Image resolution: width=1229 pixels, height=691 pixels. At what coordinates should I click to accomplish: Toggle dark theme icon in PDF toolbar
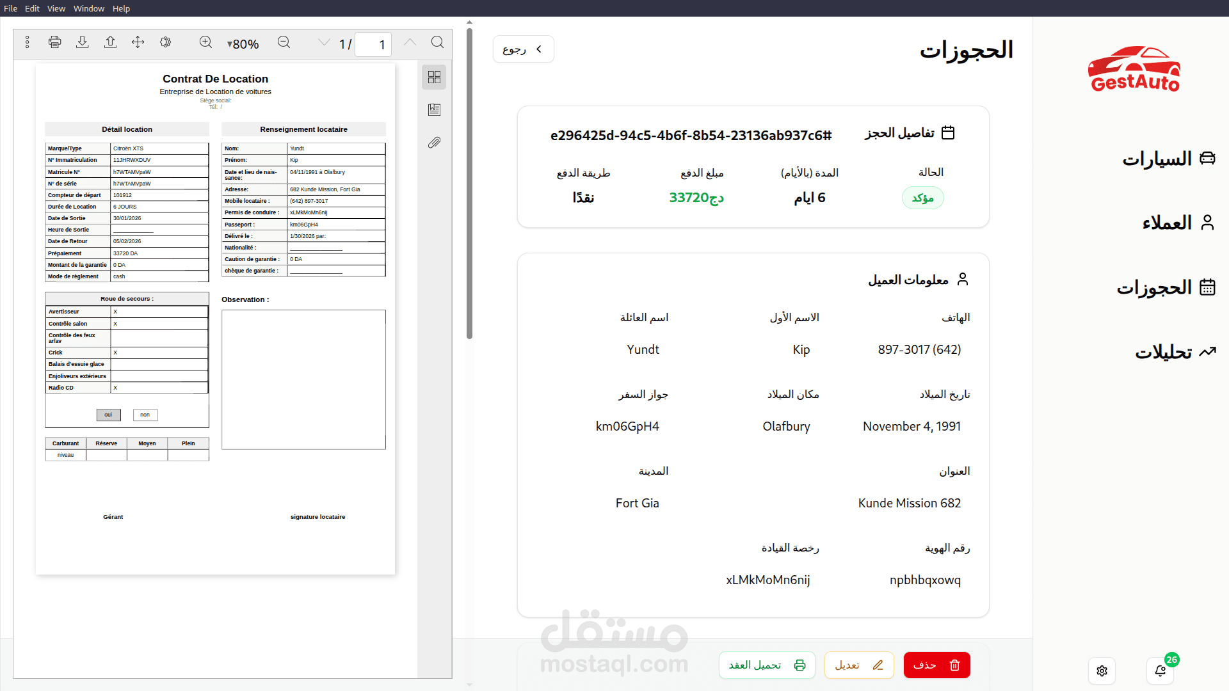pyautogui.click(x=165, y=42)
